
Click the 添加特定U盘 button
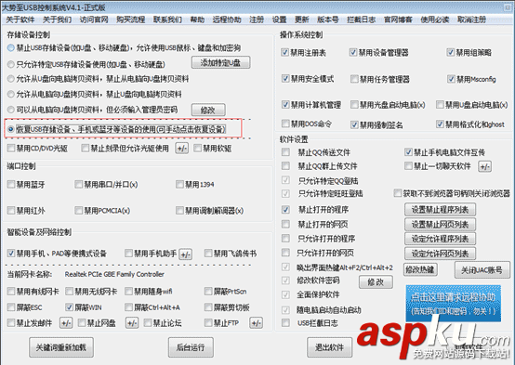point(220,62)
